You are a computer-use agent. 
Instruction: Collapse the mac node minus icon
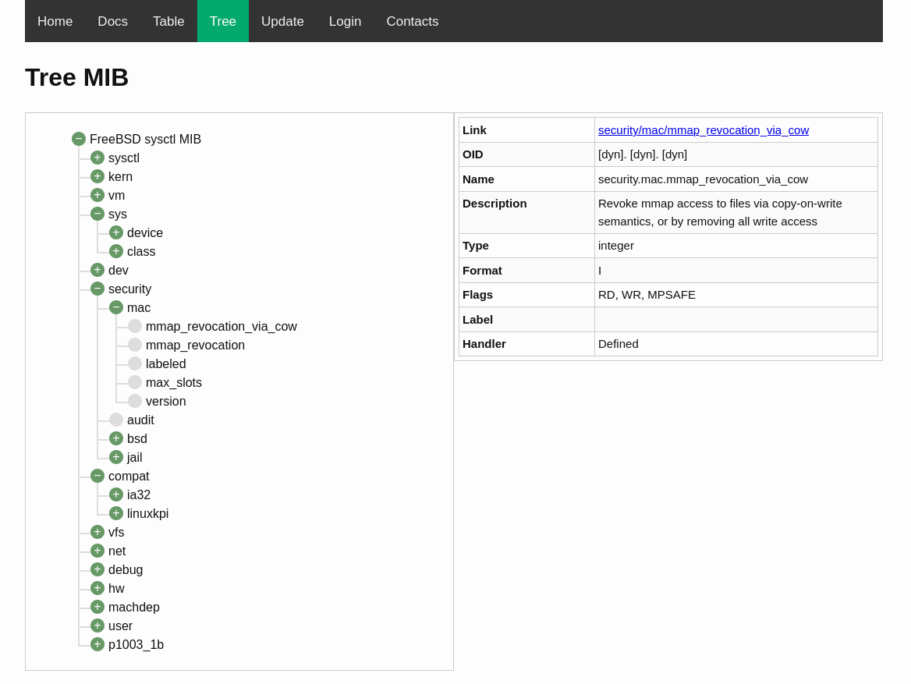(x=116, y=307)
